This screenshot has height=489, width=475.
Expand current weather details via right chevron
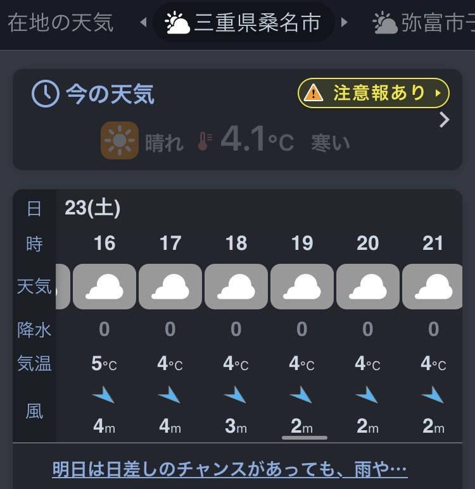pyautogui.click(x=444, y=120)
